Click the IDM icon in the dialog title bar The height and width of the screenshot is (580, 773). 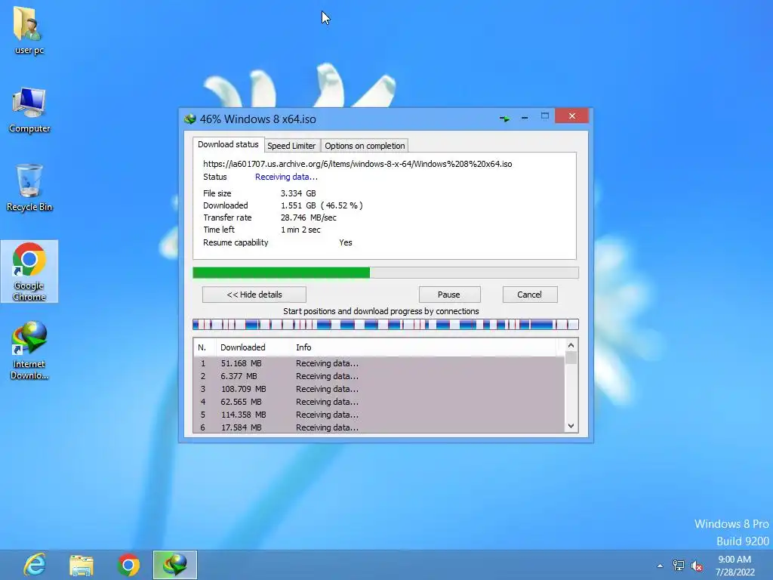[x=189, y=119]
